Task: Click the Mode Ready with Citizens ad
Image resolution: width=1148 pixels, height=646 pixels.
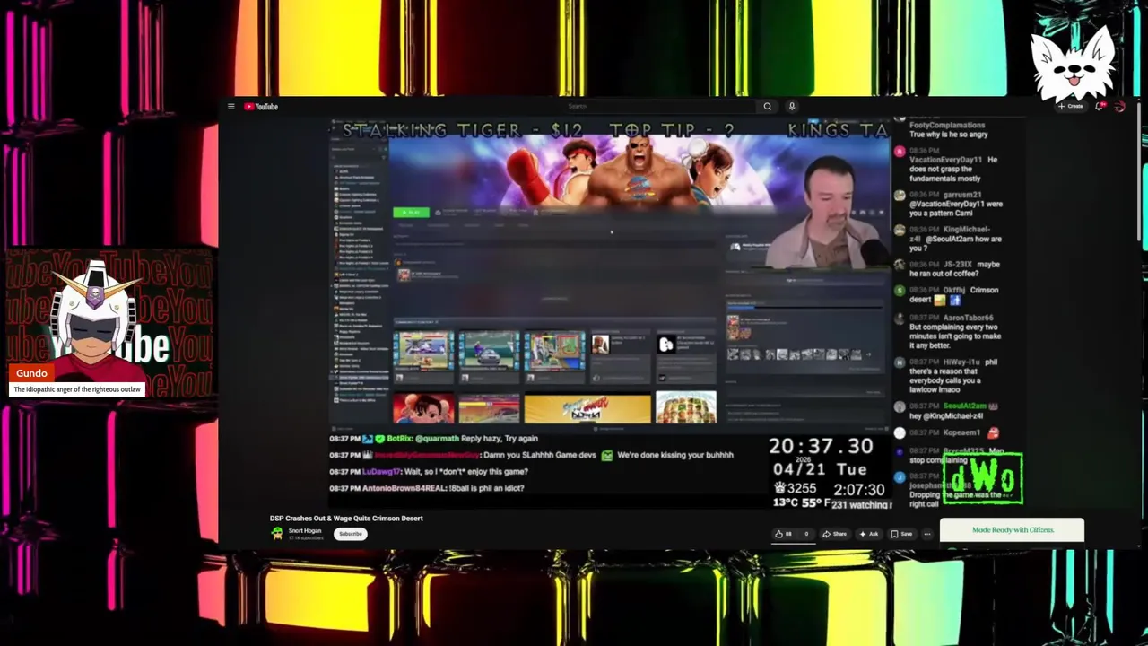Action: [1012, 530]
